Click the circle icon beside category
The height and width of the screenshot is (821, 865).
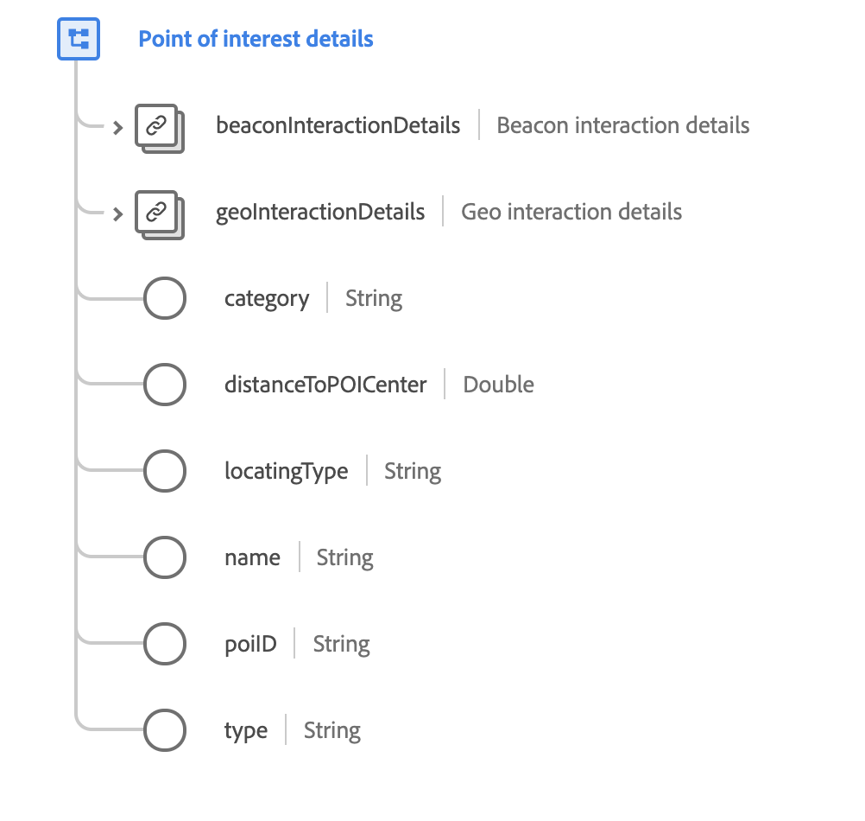point(164,299)
